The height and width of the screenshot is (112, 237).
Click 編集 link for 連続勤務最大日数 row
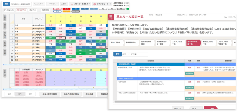pos(189,67)
